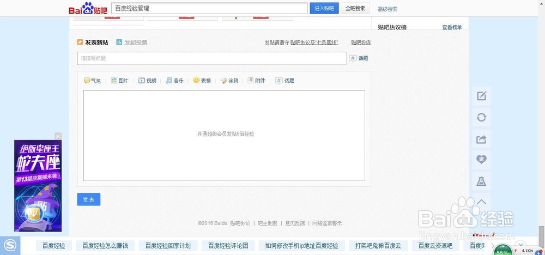Click the Baidu Tieba logo
This screenshot has height=255, width=545.
88,8
